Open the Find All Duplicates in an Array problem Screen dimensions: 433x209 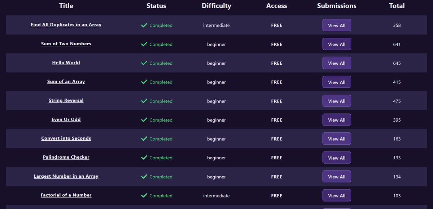66,25
